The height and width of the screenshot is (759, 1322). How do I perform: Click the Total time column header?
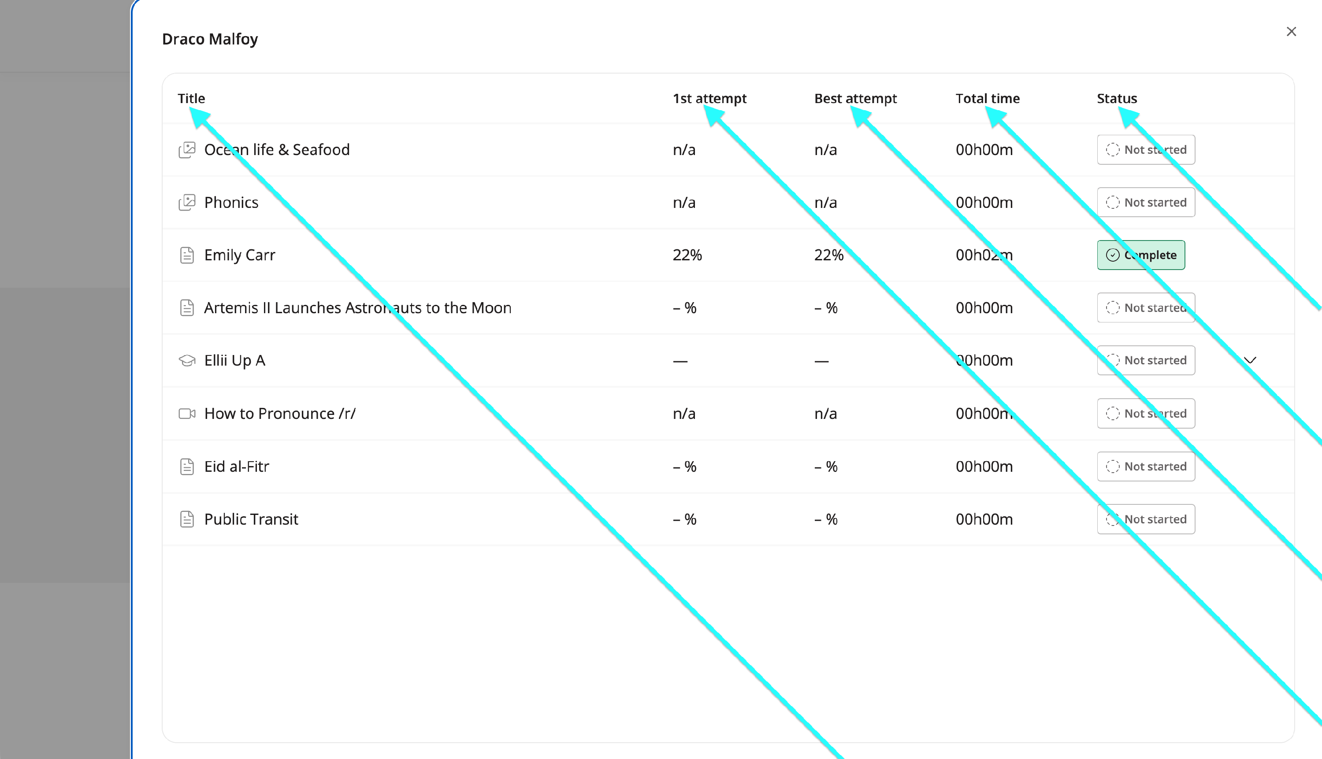pyautogui.click(x=988, y=99)
